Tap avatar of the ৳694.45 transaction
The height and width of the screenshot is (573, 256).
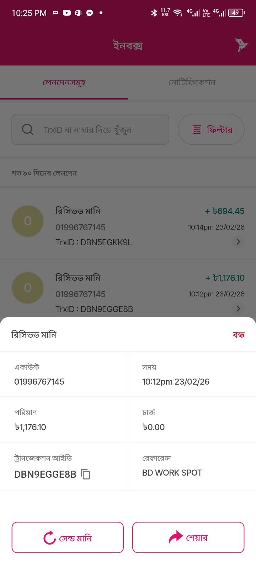28,221
